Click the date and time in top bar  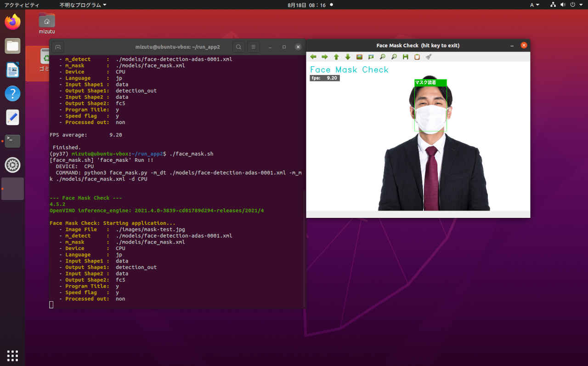point(306,5)
